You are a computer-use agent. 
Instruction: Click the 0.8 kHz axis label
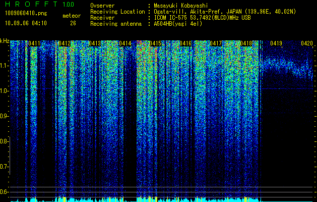(x=4, y=141)
